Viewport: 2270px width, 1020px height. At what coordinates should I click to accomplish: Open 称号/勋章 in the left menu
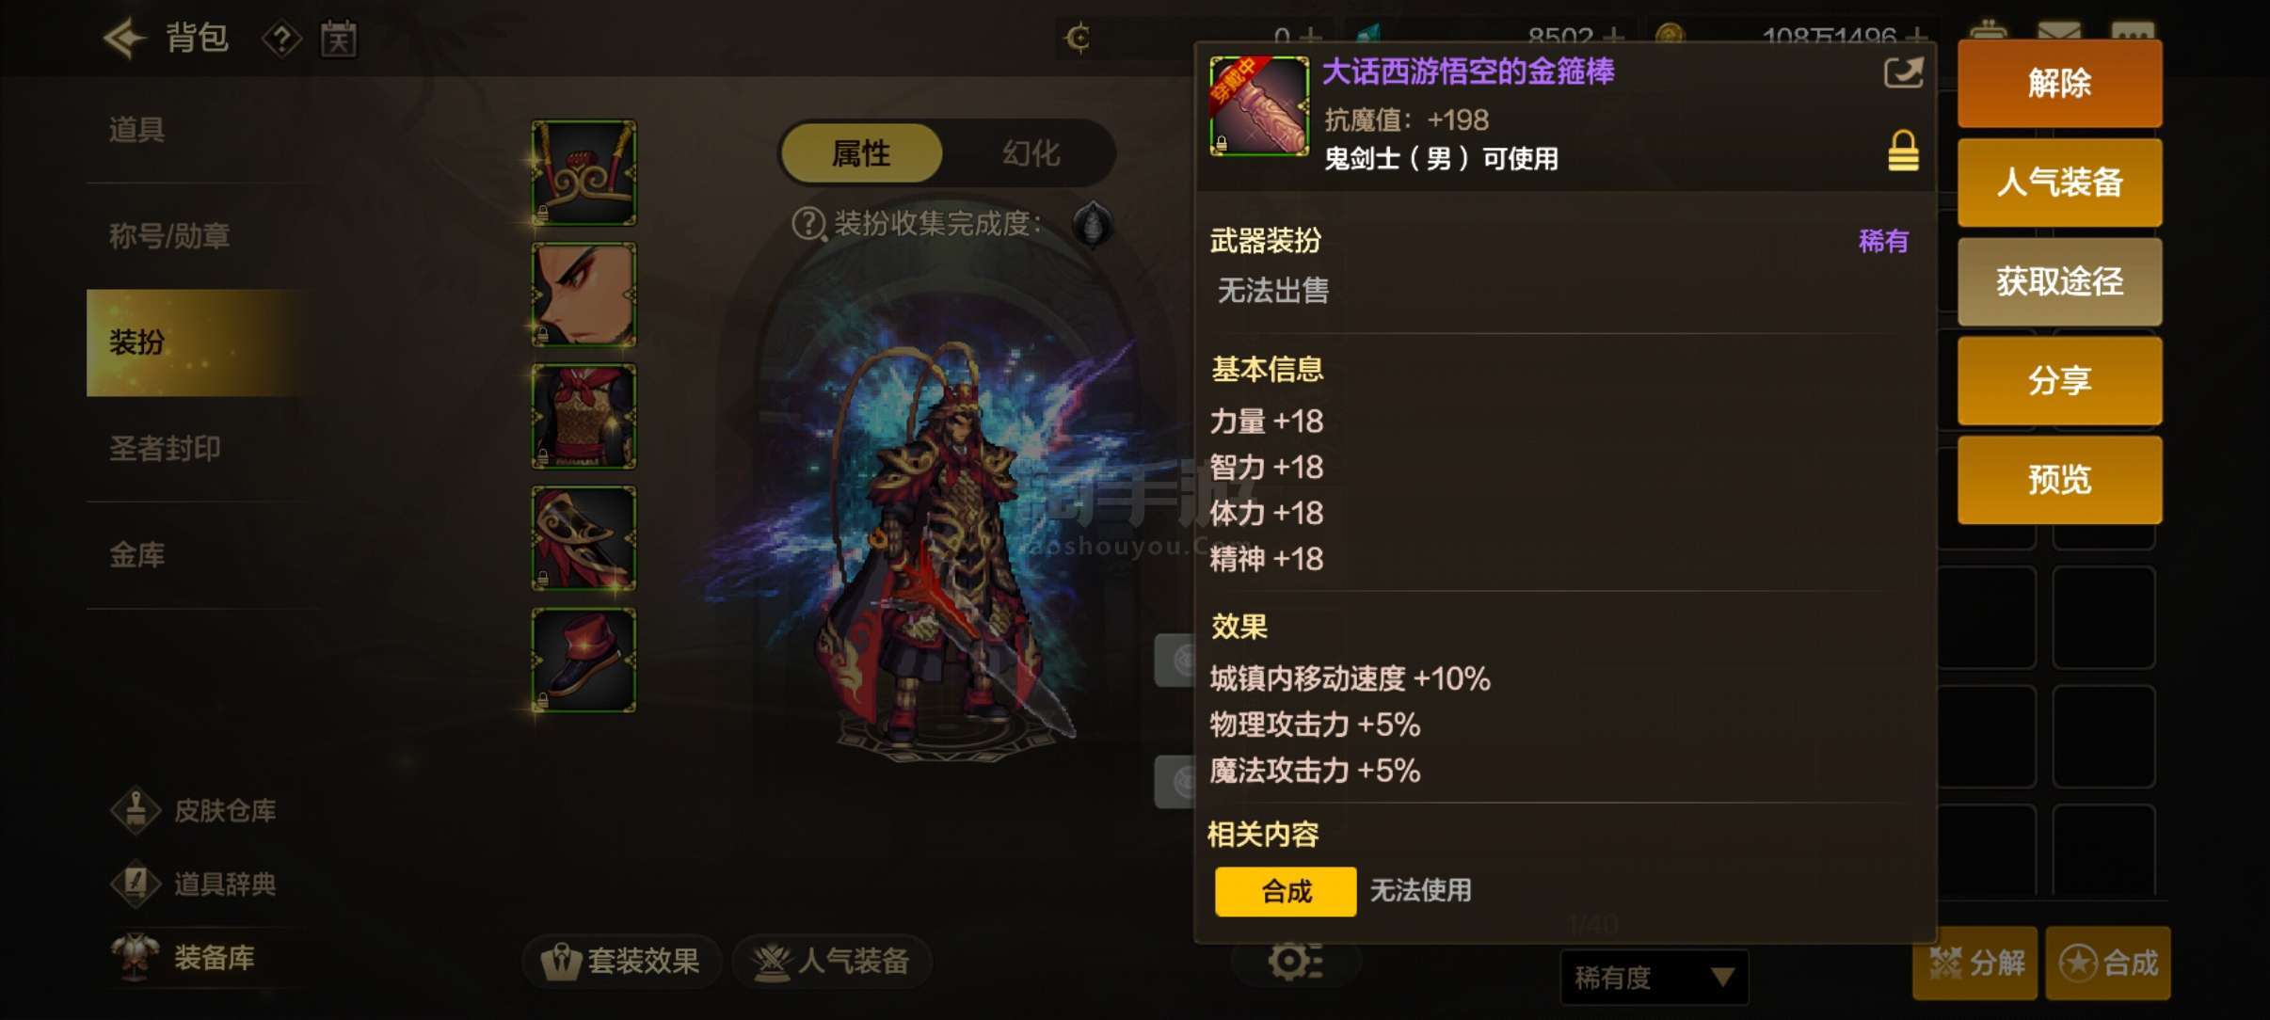click(x=169, y=235)
